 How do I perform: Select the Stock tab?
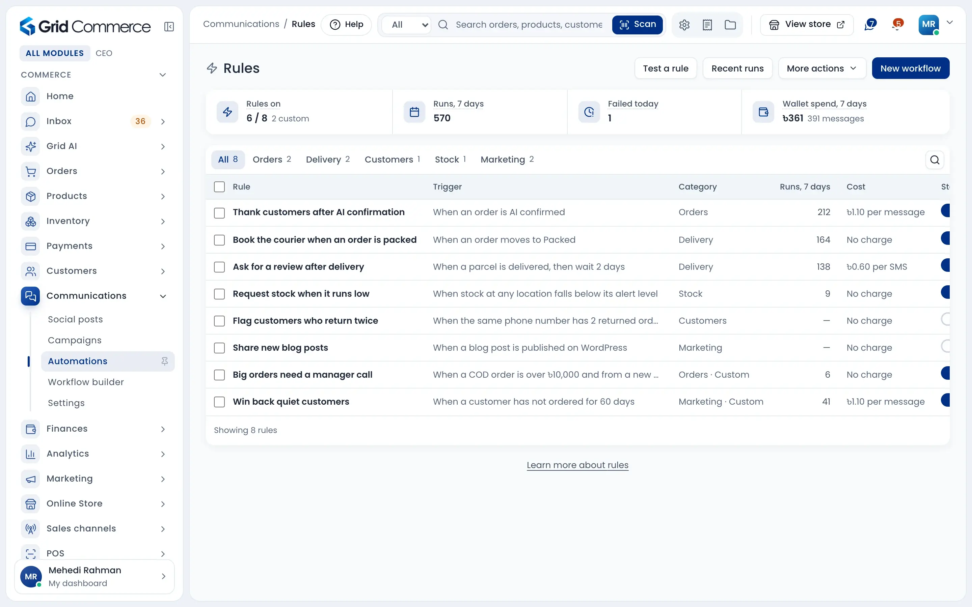tap(450, 160)
